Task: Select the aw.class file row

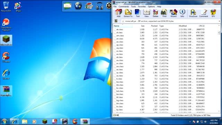Action: pos(159,66)
